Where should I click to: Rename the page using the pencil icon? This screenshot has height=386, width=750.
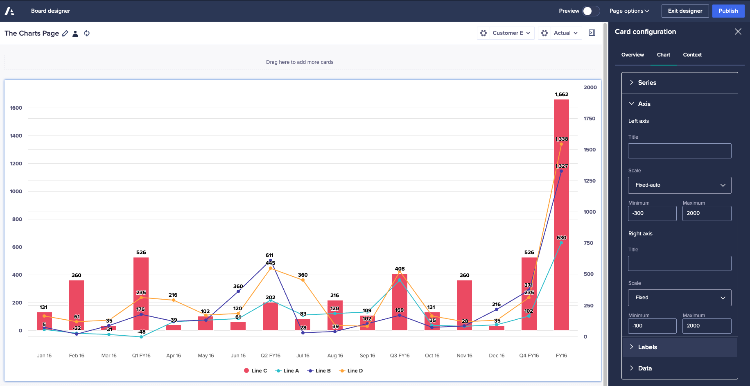pyautogui.click(x=65, y=33)
